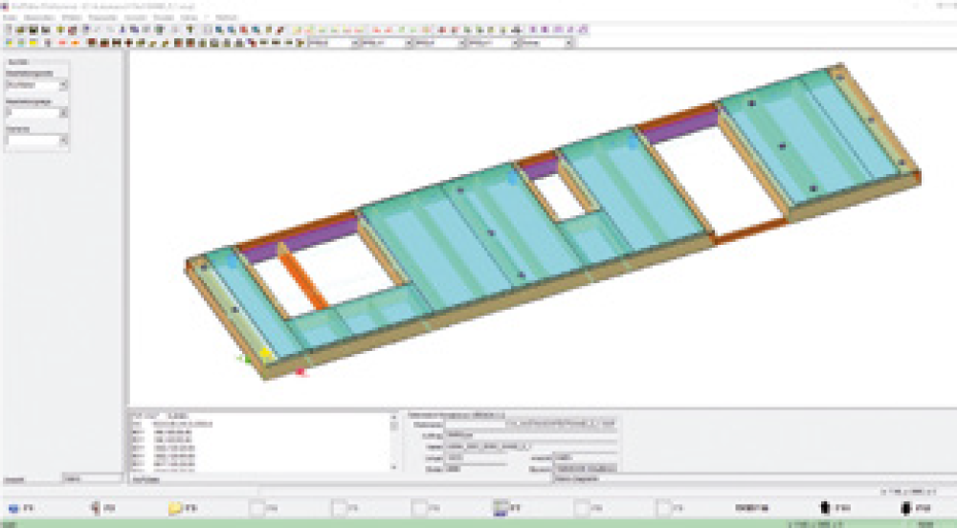Open the top combo box in left panel
The image size is (957, 528).
pyautogui.click(x=63, y=85)
